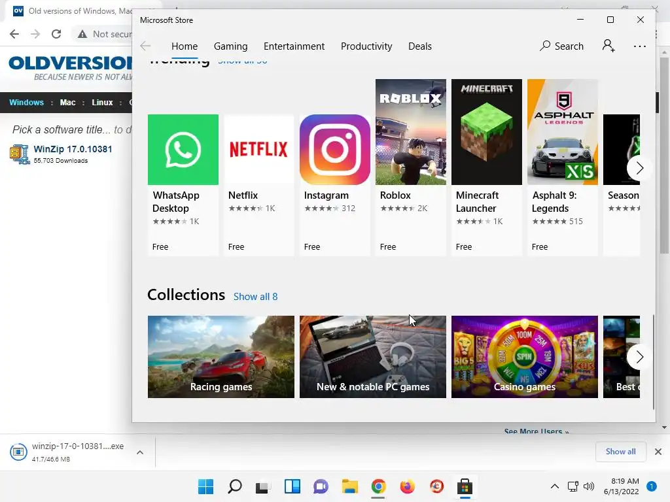This screenshot has width=670, height=502.
Task: Click the OldVersion site logo
Action: [x=70, y=67]
